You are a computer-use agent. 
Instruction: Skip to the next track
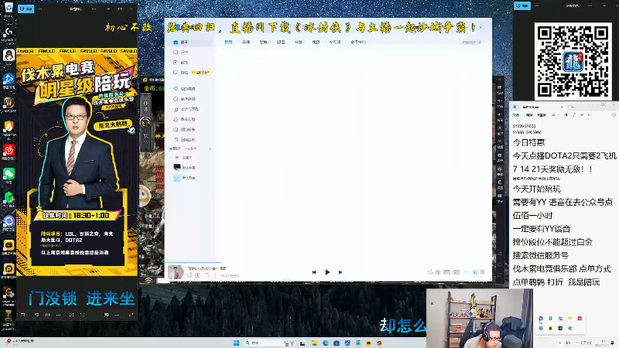pos(340,272)
